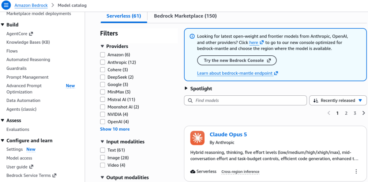The image size is (368, 182).
Task: Focus the Find models search field
Action: [x=245, y=100]
